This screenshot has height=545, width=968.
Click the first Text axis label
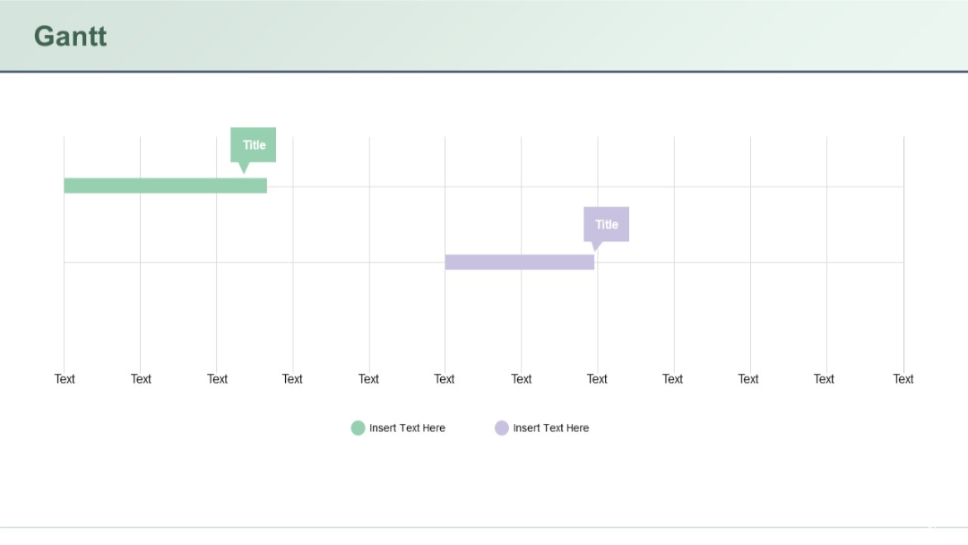pyautogui.click(x=64, y=378)
